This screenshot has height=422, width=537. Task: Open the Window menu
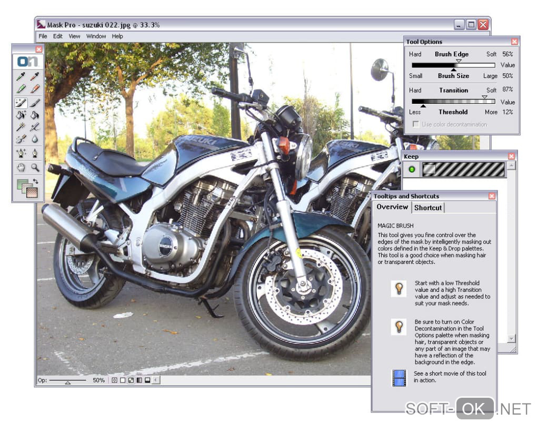click(96, 36)
